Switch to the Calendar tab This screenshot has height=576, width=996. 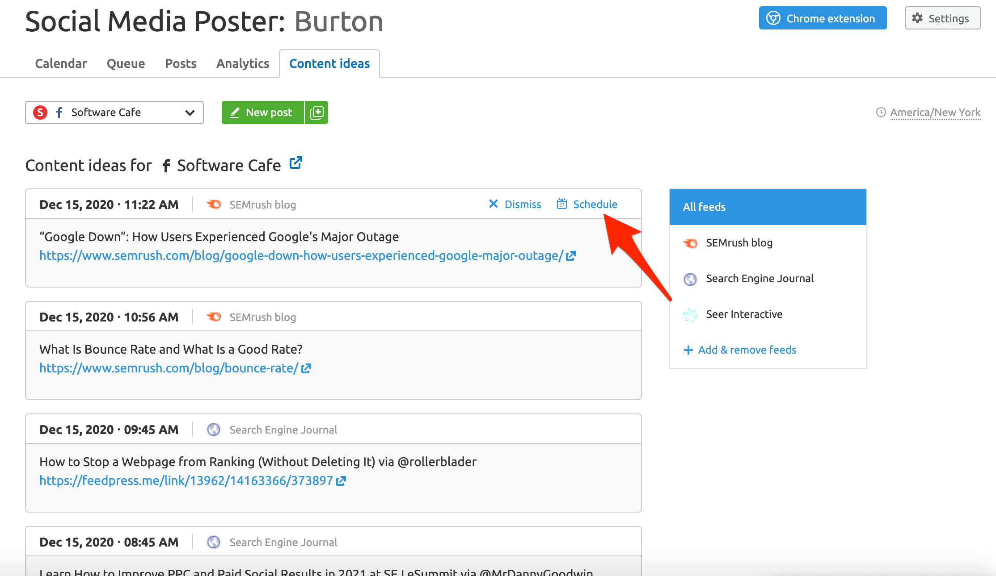coord(61,63)
